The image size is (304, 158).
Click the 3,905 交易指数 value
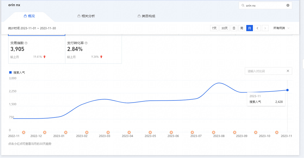tap(17, 49)
